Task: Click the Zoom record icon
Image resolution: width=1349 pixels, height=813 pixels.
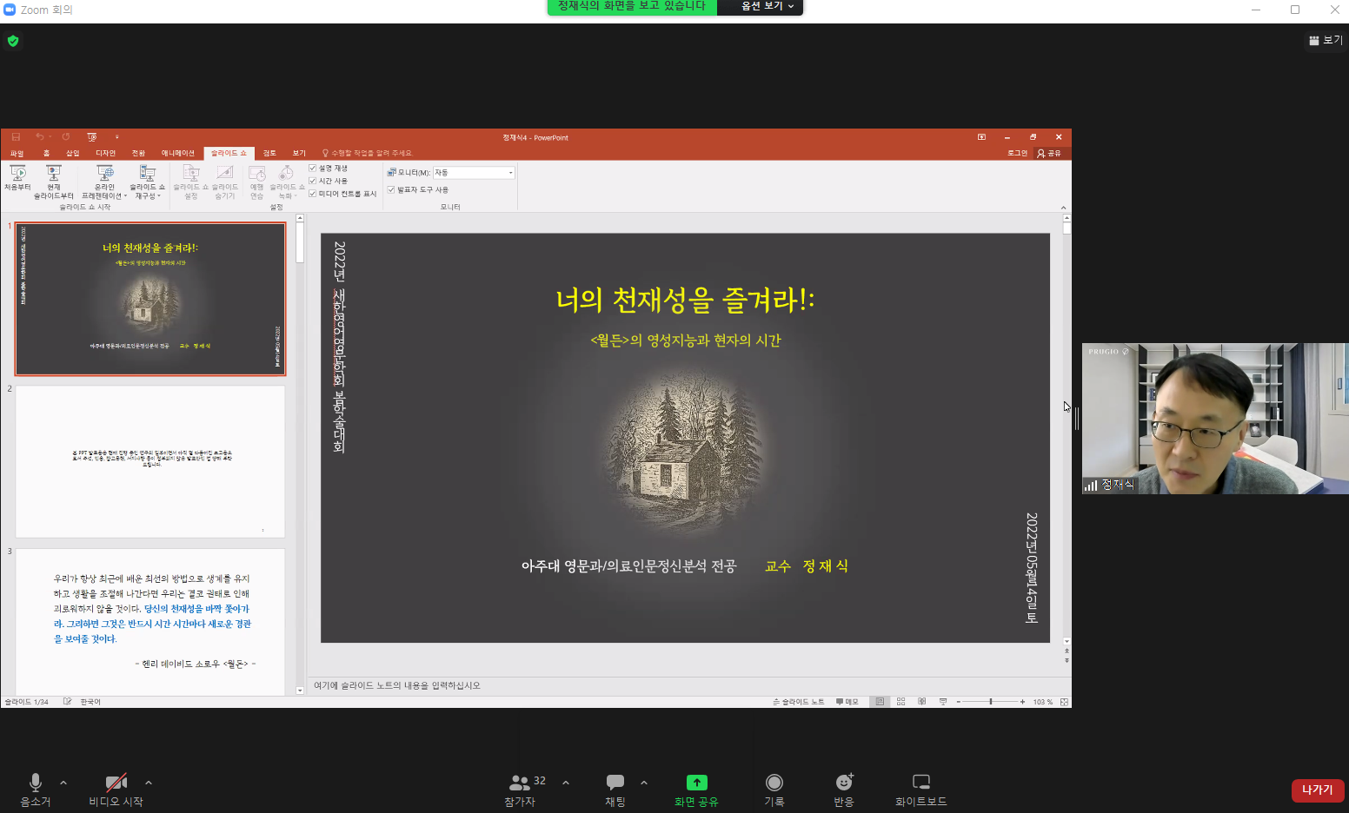Action: [x=774, y=782]
